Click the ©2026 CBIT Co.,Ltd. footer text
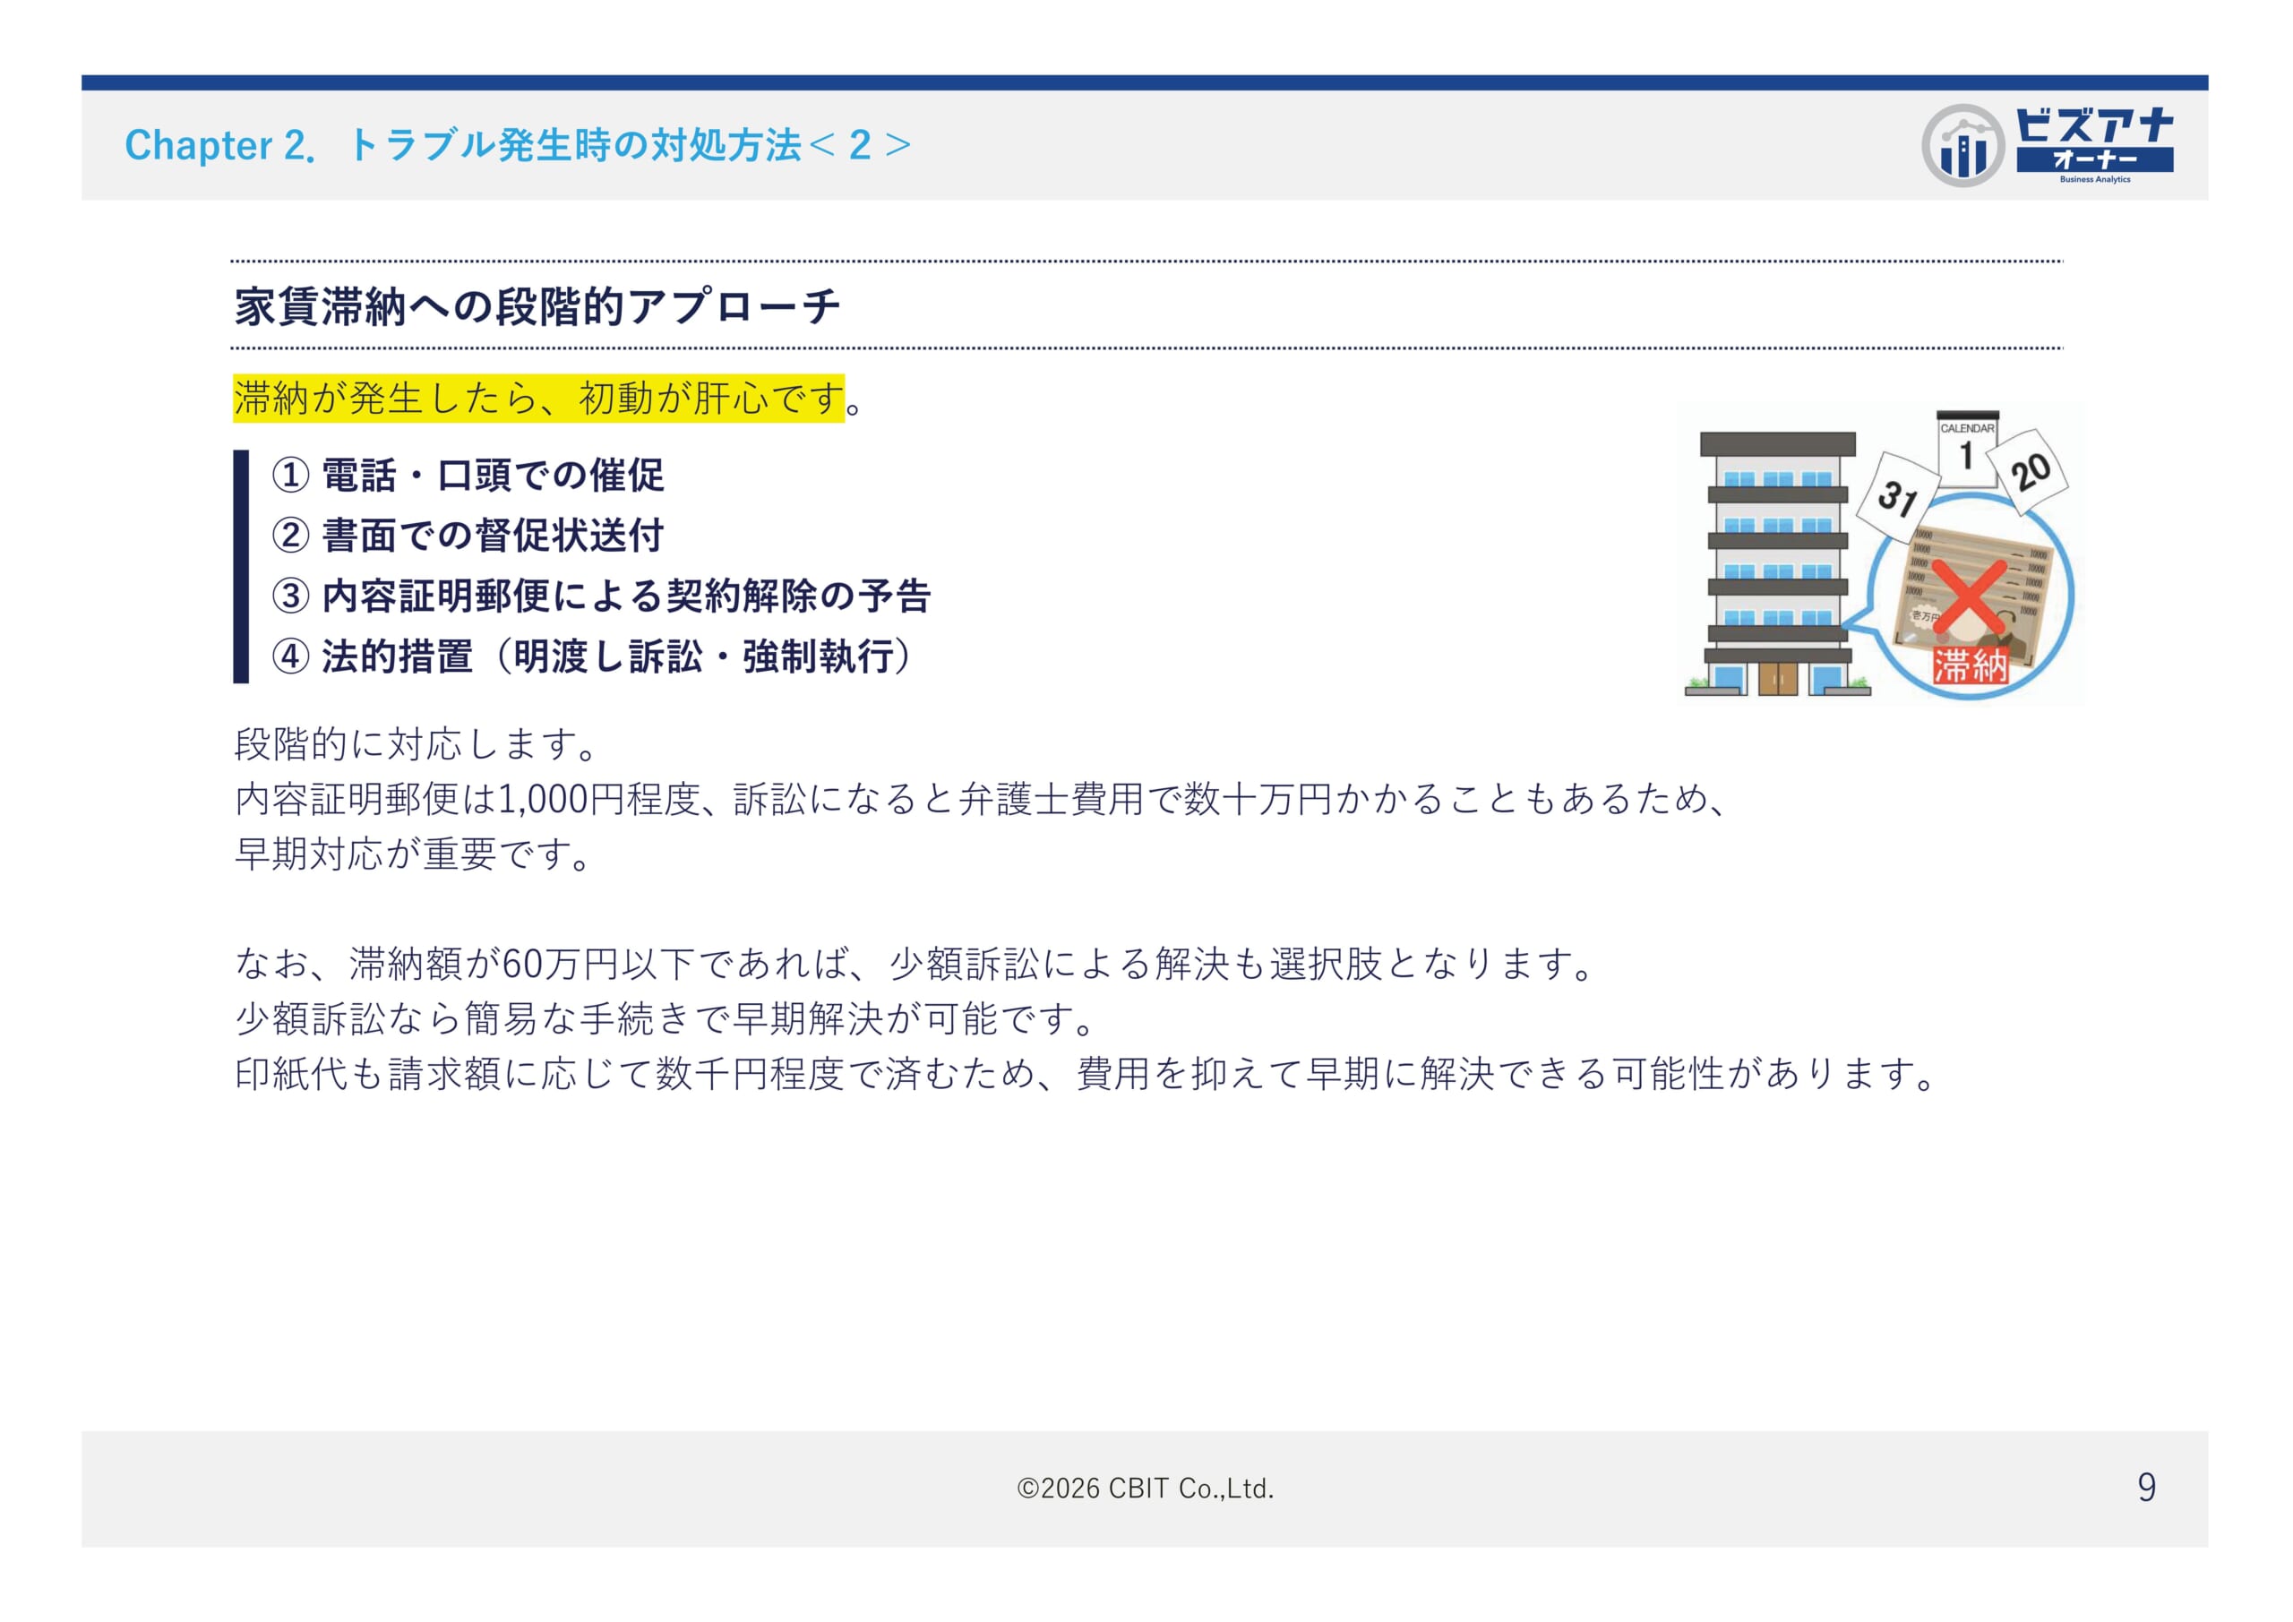Viewport: 2293px width, 1622px height. 1146,1489
